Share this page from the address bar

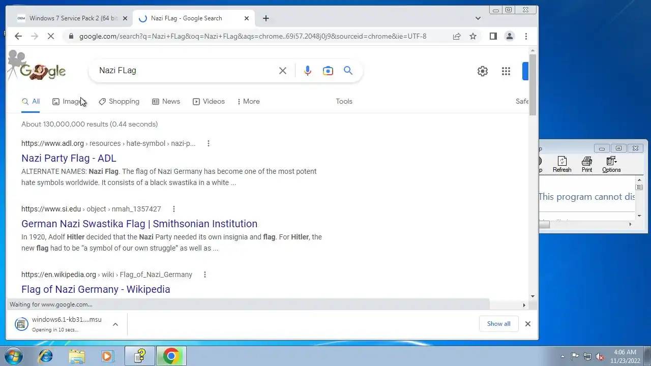[457, 36]
